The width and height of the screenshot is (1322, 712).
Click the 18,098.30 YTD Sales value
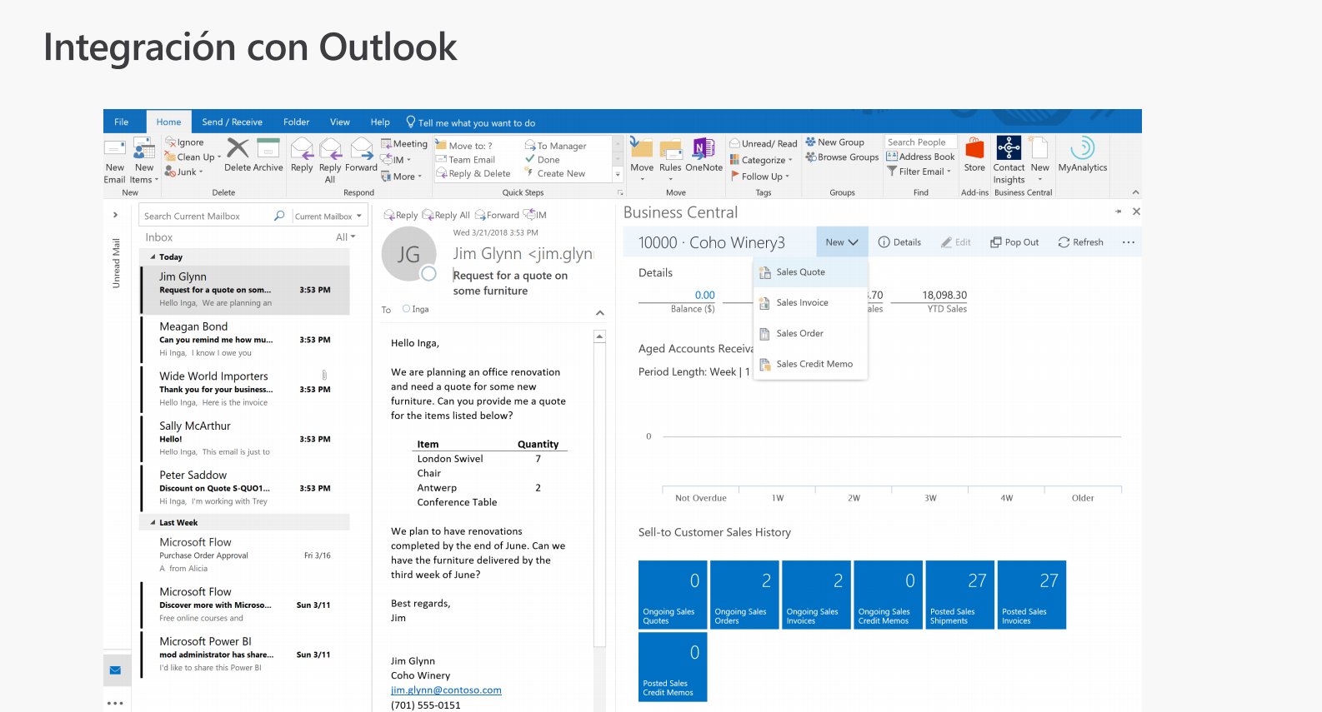point(944,295)
